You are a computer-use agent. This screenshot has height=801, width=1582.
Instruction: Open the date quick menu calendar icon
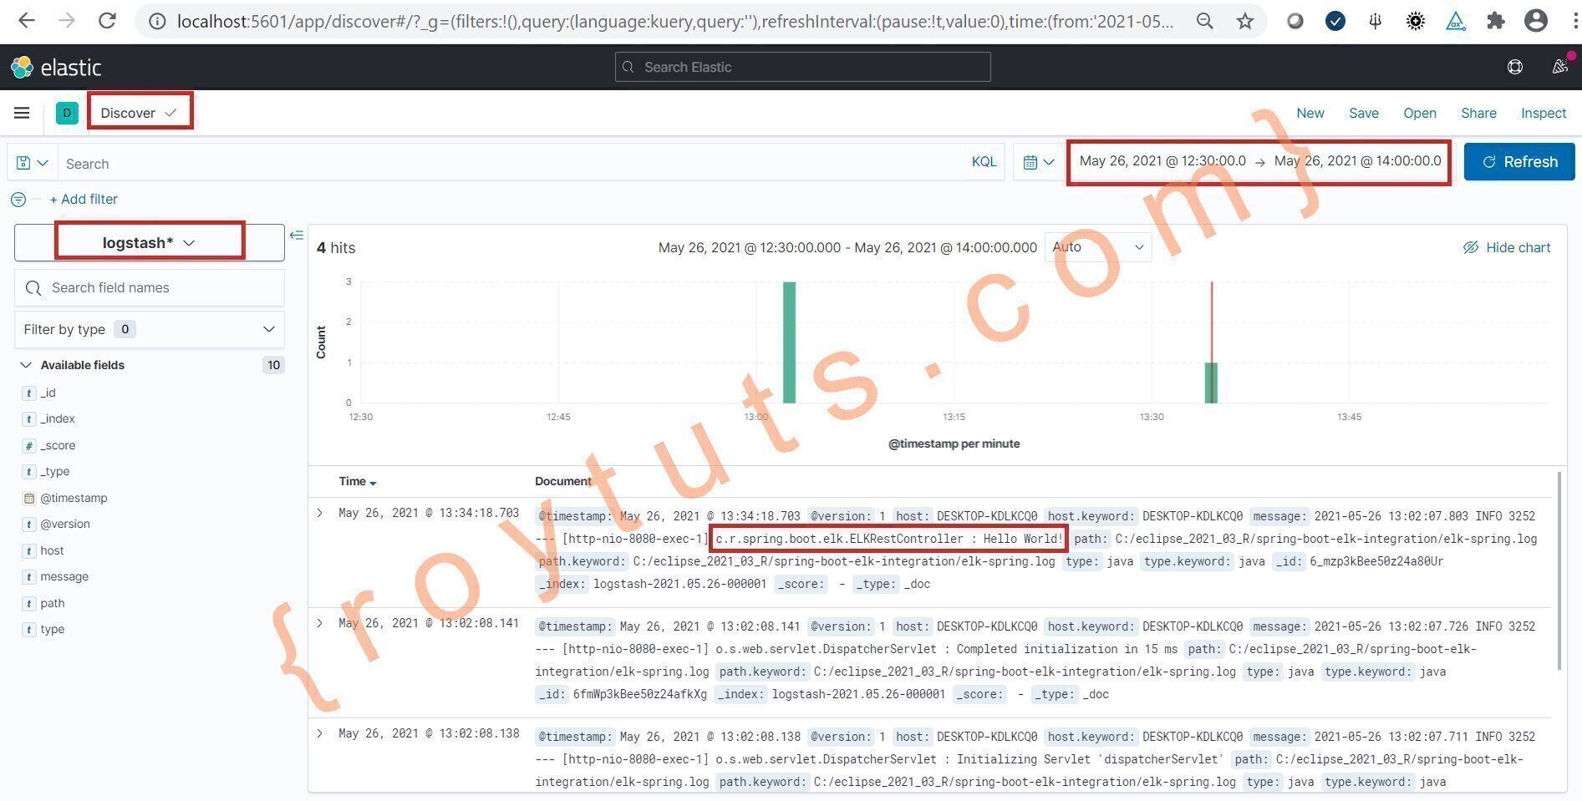click(x=1039, y=163)
